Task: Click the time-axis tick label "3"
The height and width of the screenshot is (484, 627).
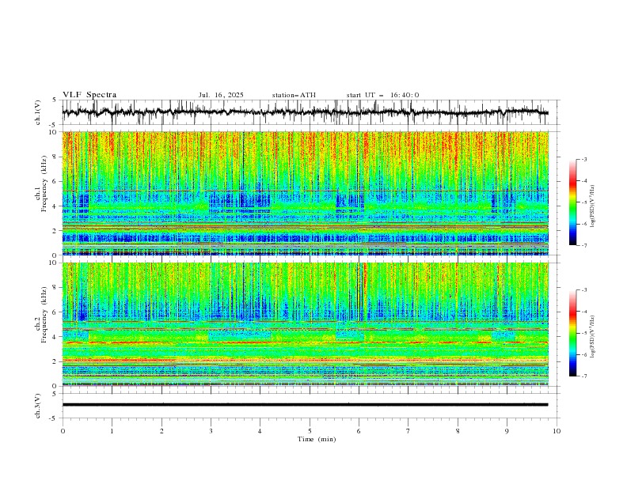Action: coord(211,431)
